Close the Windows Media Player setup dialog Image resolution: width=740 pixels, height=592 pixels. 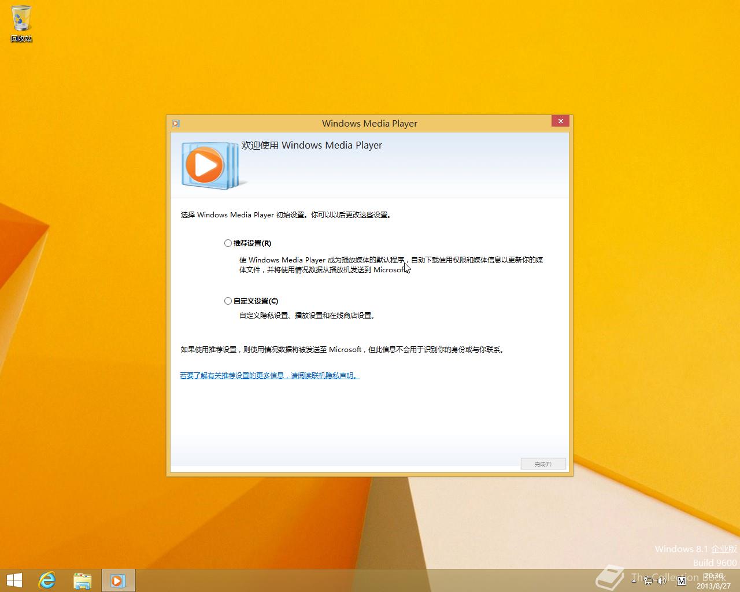coord(560,121)
